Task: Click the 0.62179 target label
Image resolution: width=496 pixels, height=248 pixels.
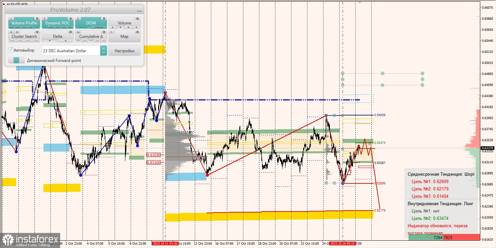Action: [x=380, y=211]
